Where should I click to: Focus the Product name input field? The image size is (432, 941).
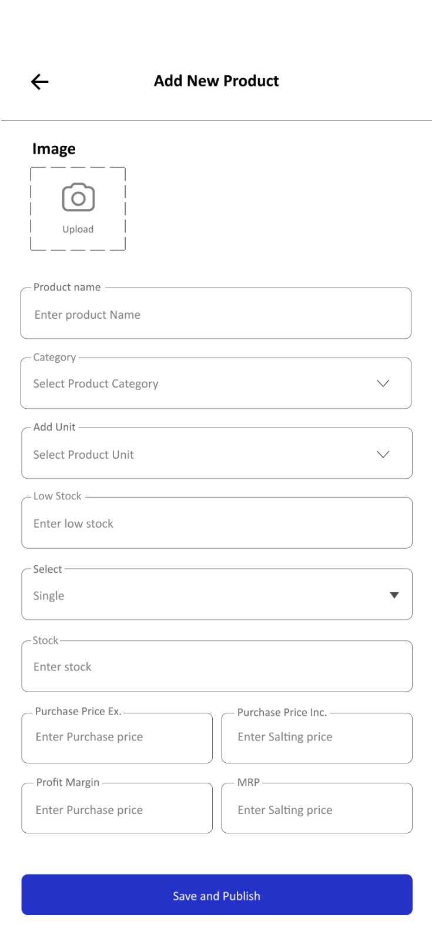pyautogui.click(x=216, y=313)
